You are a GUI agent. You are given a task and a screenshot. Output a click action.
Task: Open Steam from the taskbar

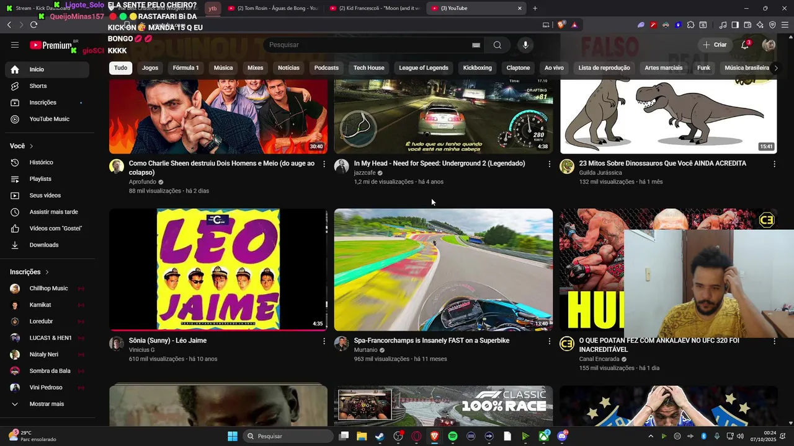click(380, 436)
